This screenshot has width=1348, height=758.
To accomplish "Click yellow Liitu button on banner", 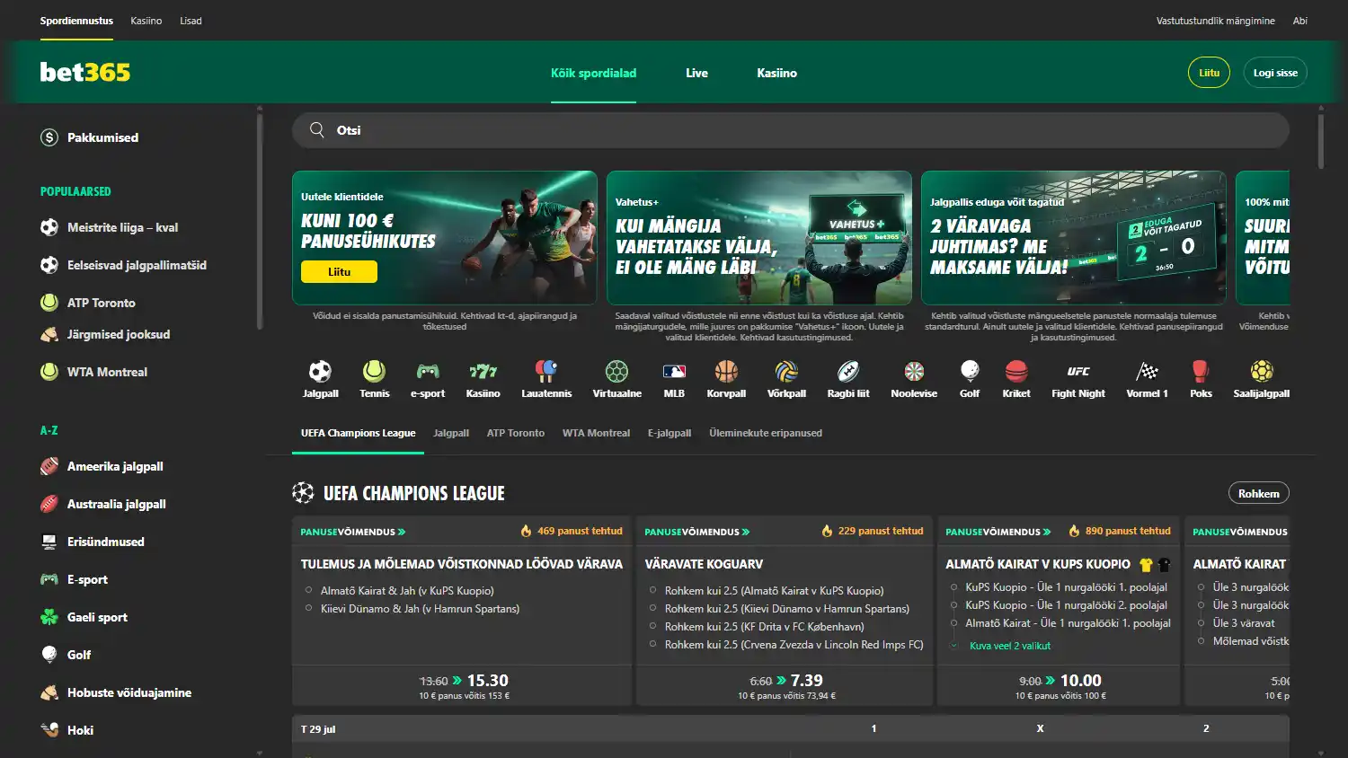I will tap(339, 271).
